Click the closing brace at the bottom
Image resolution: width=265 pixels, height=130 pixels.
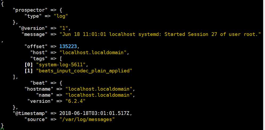pyautogui.click(x=2, y=126)
